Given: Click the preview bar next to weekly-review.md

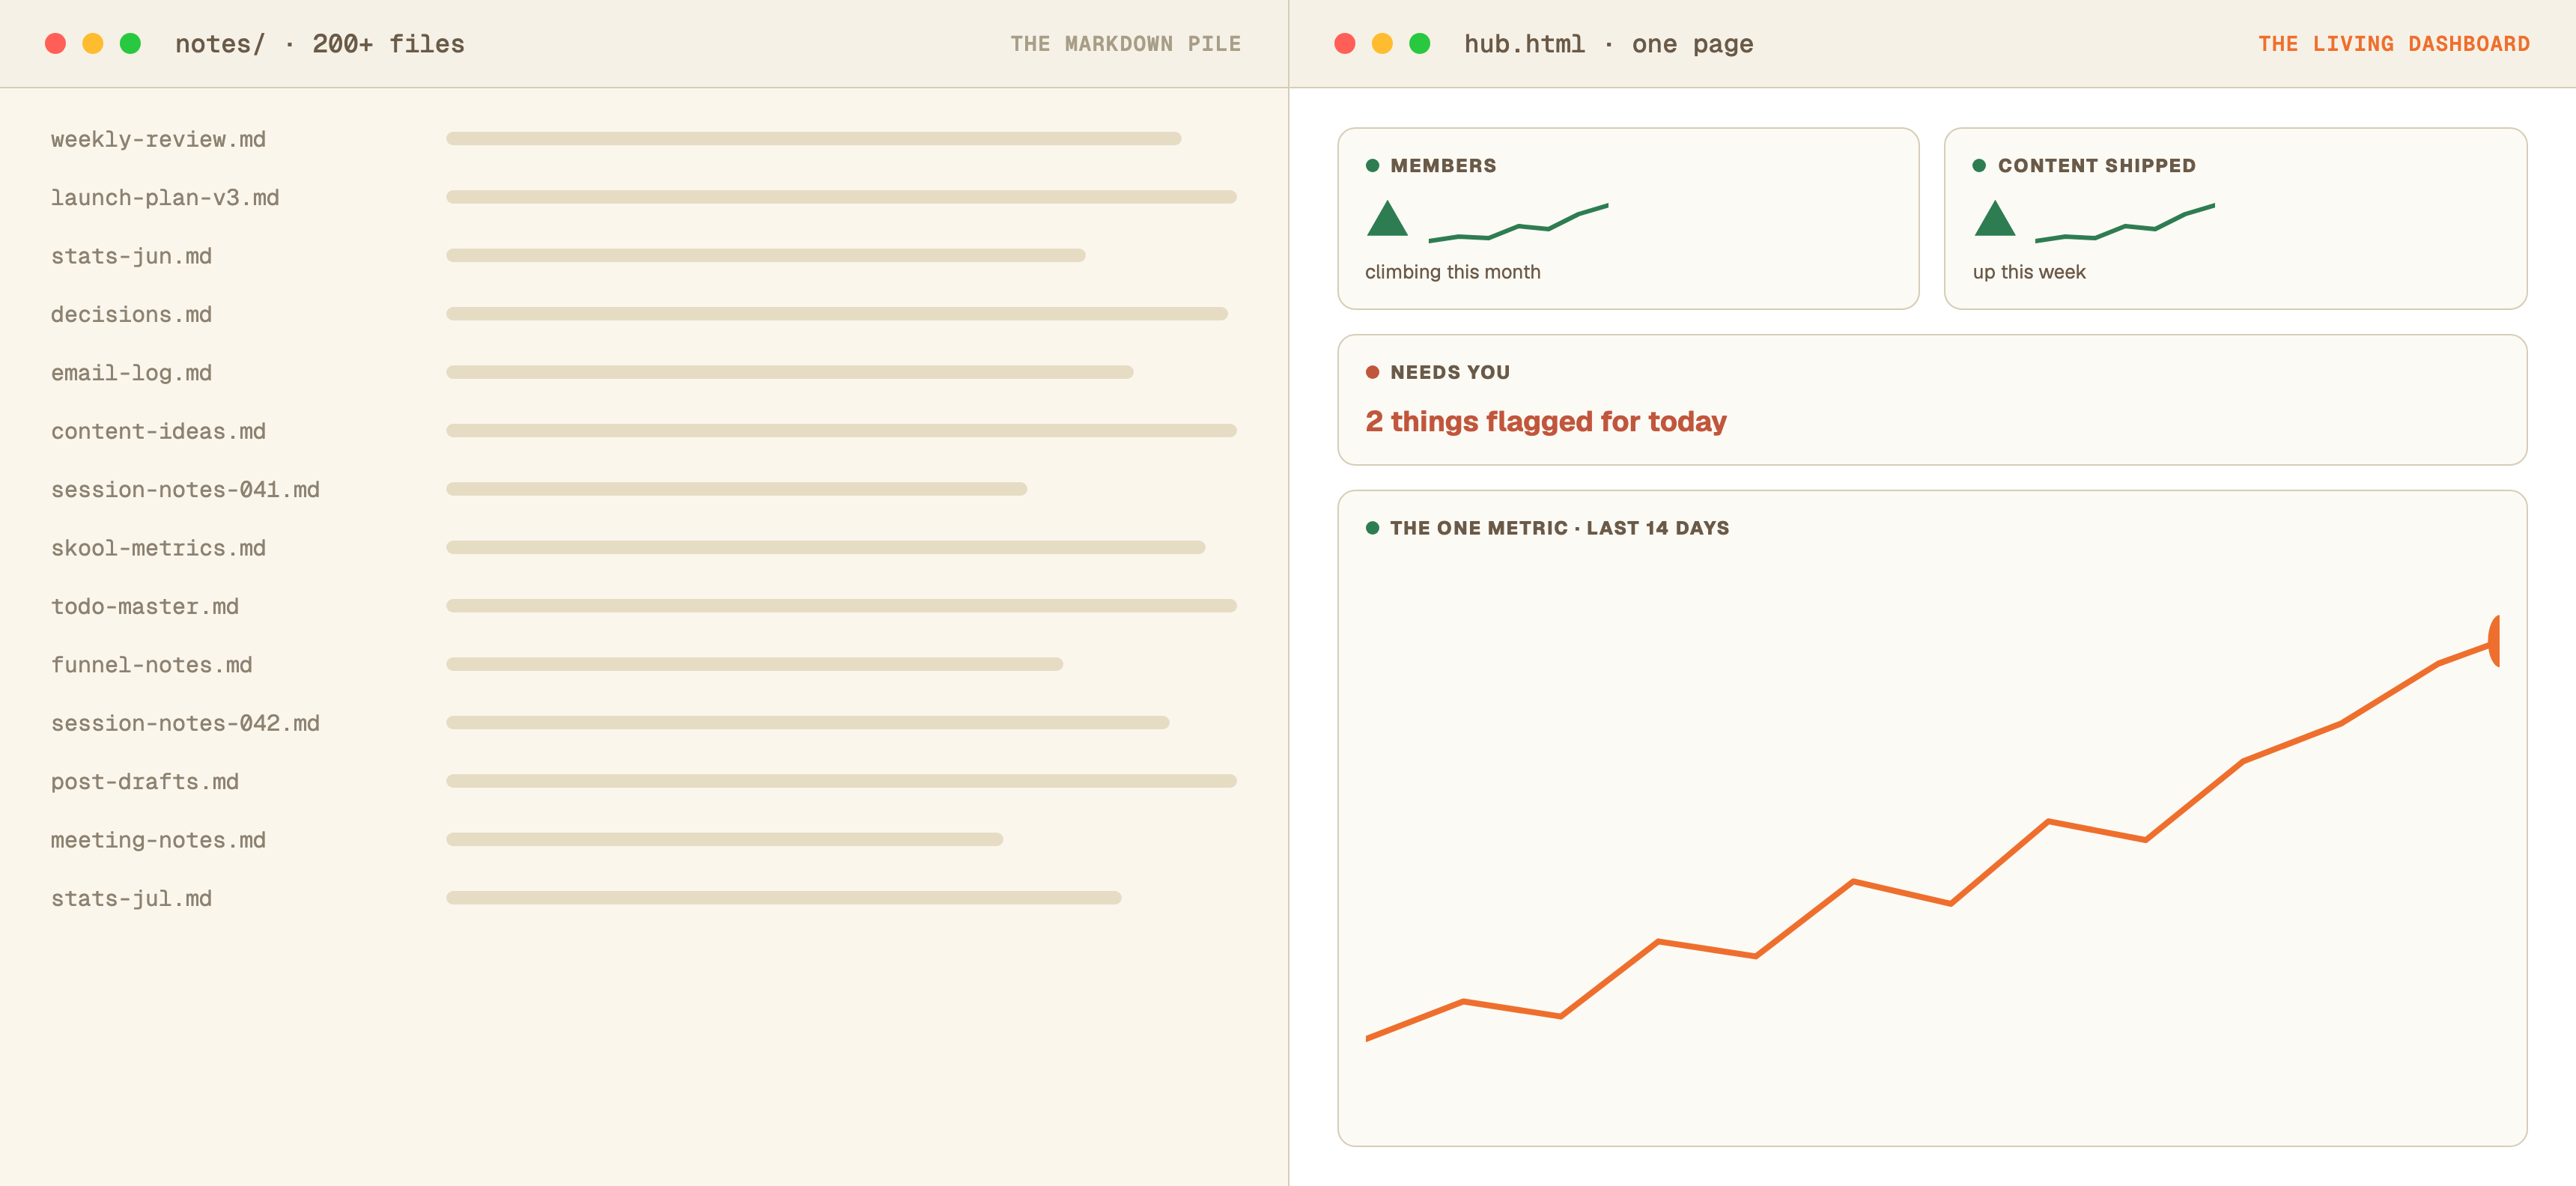Looking at the screenshot, I should tap(813, 139).
